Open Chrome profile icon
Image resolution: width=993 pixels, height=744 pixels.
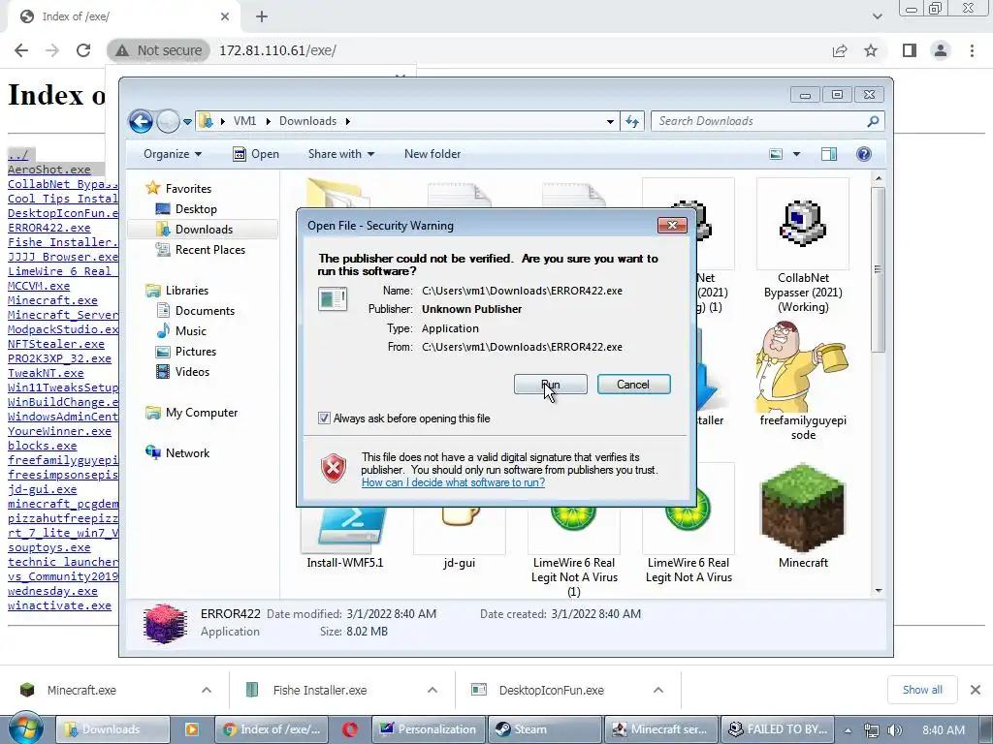pos(941,50)
